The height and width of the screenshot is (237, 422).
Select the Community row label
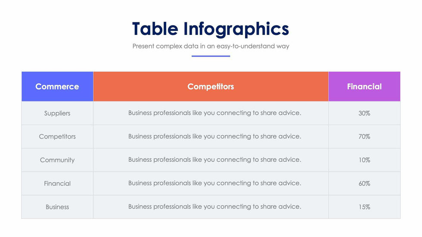(x=57, y=160)
